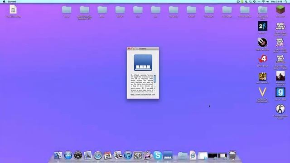Screen dimensions: 290x163
Task: Open the Minecraft grass block desktop icon
Action: point(280,10)
